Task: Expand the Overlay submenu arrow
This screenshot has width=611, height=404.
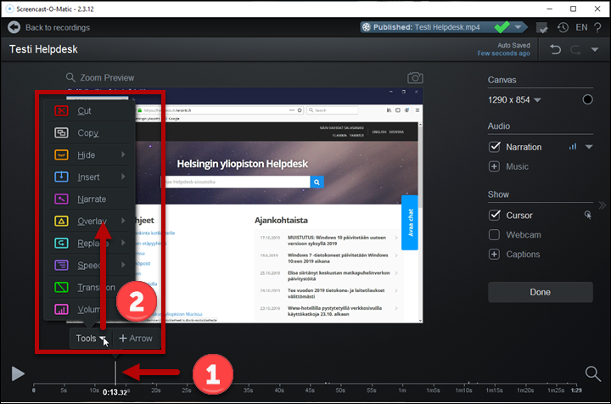Action: click(x=123, y=221)
